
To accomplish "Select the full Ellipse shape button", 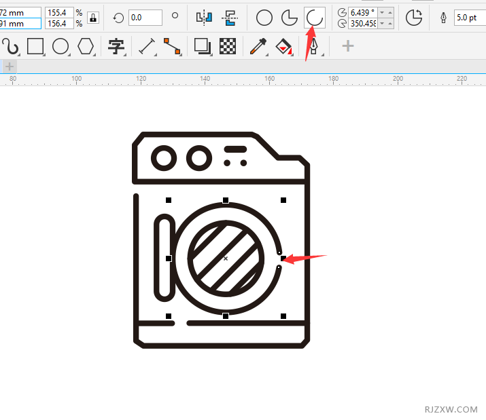I will [264, 18].
